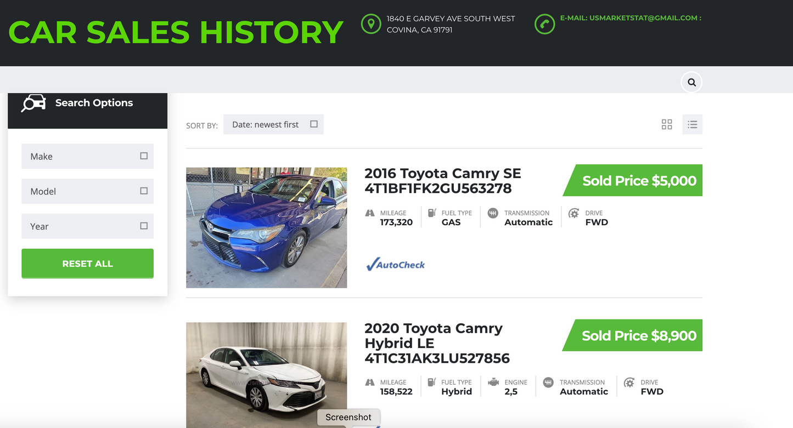This screenshot has width=793, height=428.
Task: Click the fuel pump icon for 2016 Camry
Action: tap(432, 213)
